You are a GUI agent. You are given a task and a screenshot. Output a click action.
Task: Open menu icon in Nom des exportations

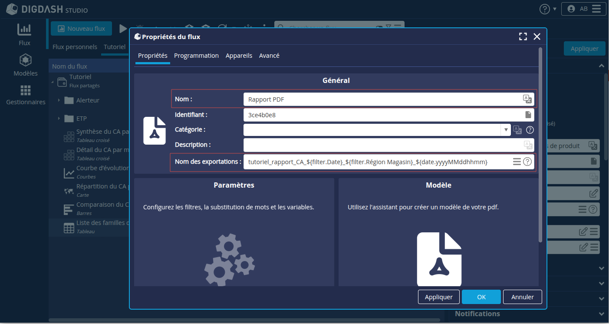[x=517, y=162]
